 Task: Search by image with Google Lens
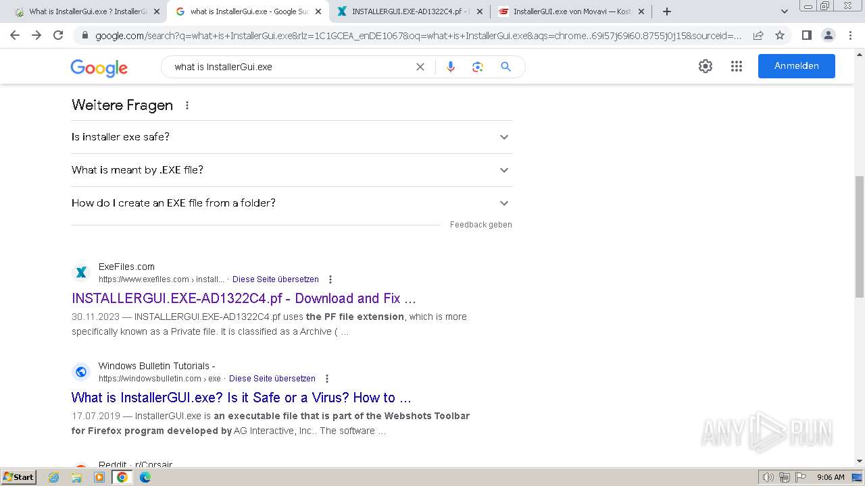click(478, 67)
